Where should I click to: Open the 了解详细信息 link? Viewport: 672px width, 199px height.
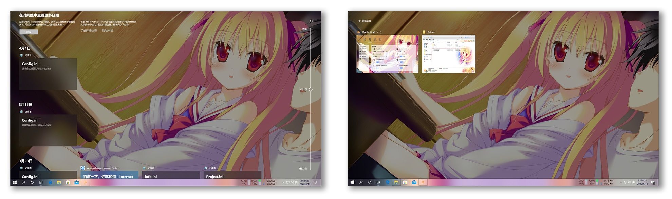point(89,31)
